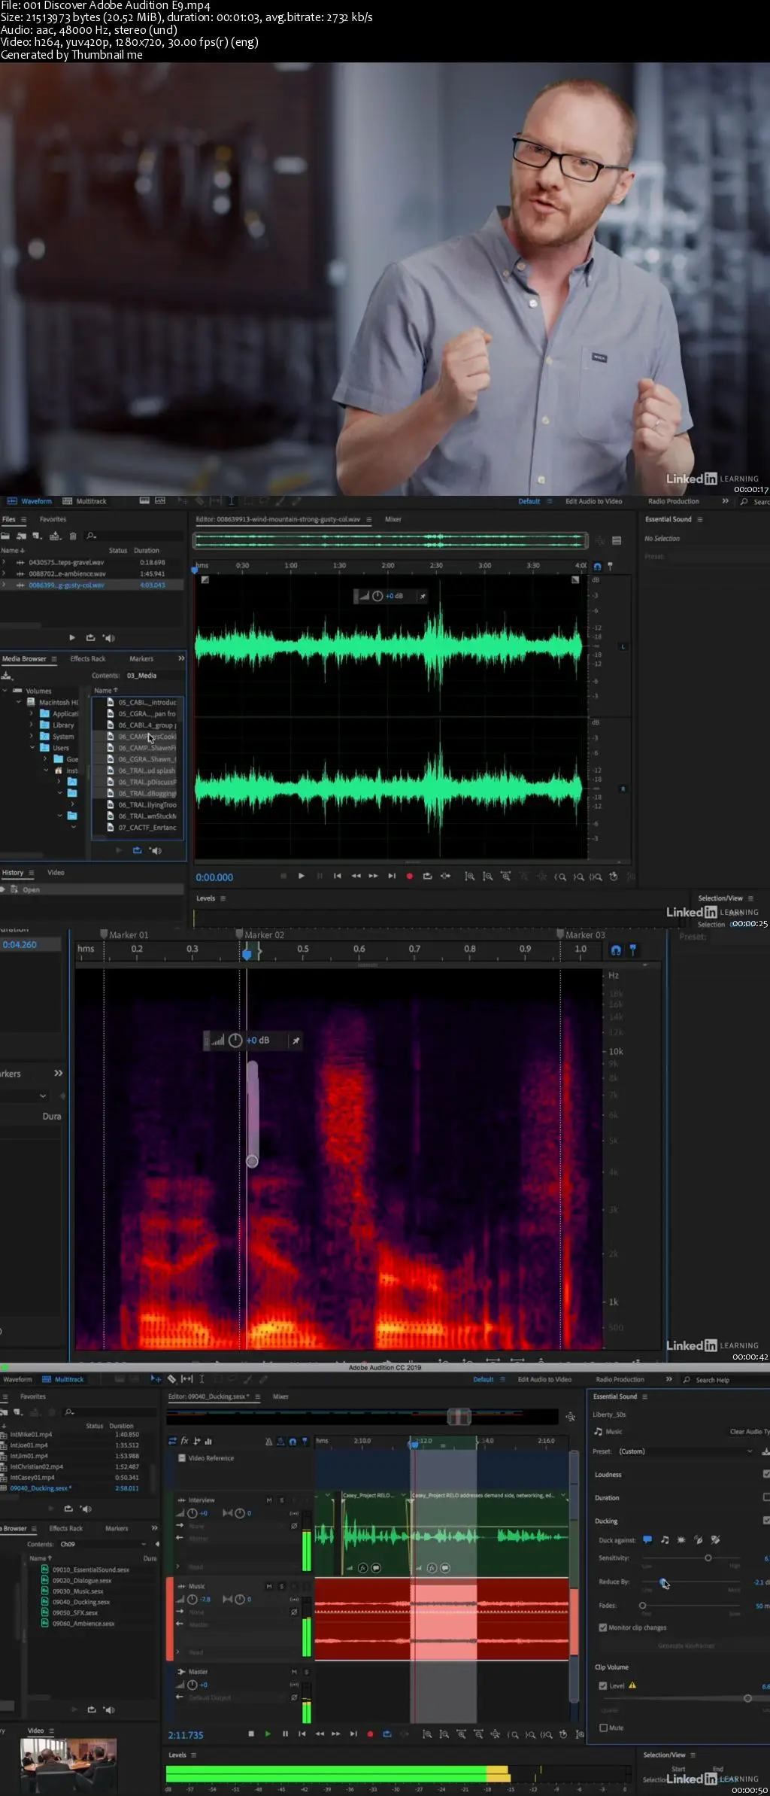Expand the System folder in the Media Browser tree
770x1796 pixels.
(31, 737)
